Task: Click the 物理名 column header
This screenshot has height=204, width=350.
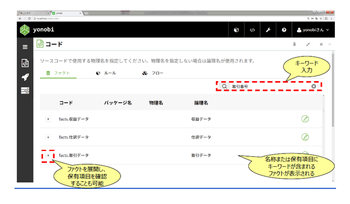Action: coord(156,103)
